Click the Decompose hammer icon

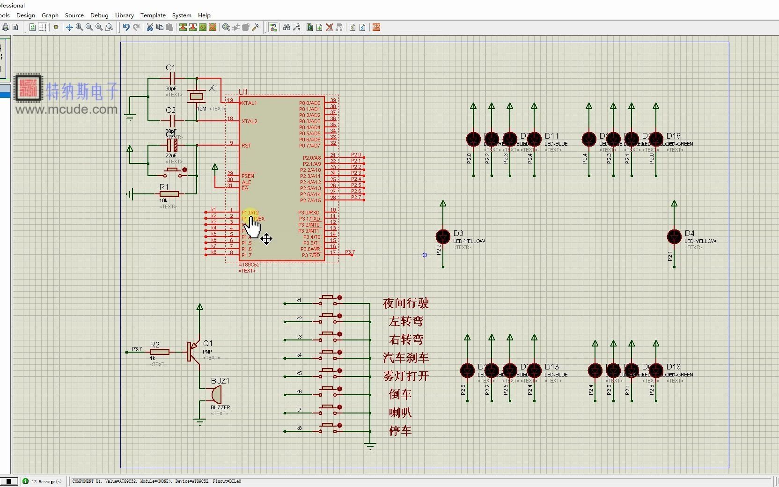point(256,27)
